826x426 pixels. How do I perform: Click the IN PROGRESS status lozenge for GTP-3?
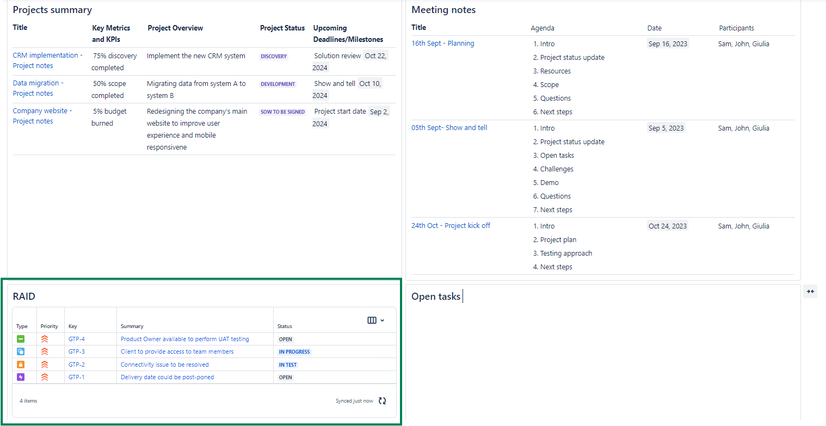tap(294, 351)
